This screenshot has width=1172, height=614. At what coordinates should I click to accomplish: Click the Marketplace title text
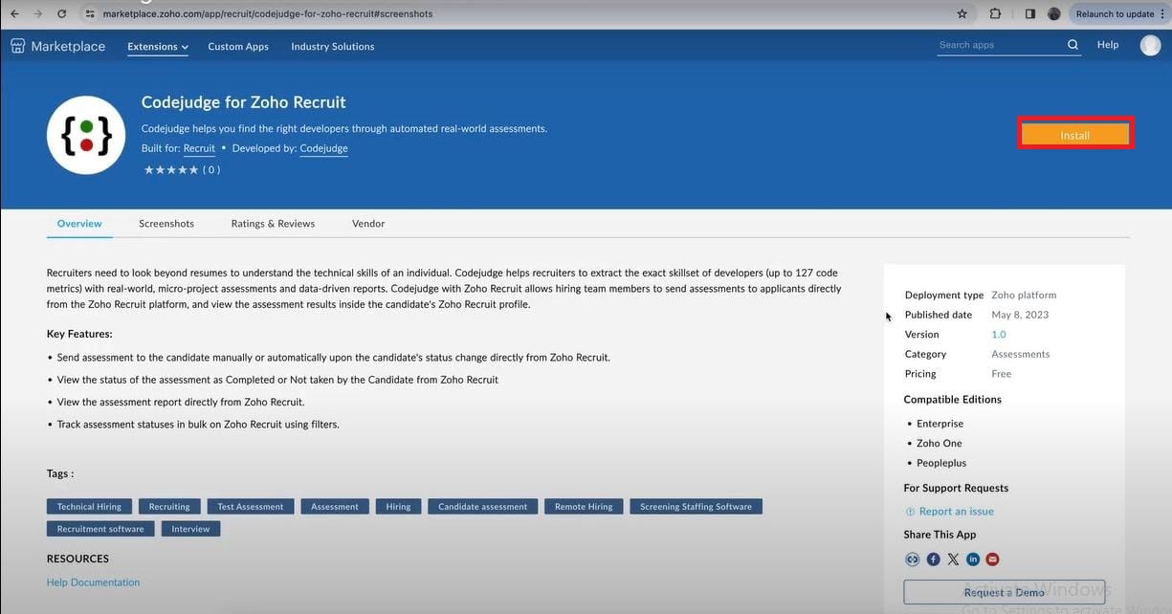[x=68, y=46]
